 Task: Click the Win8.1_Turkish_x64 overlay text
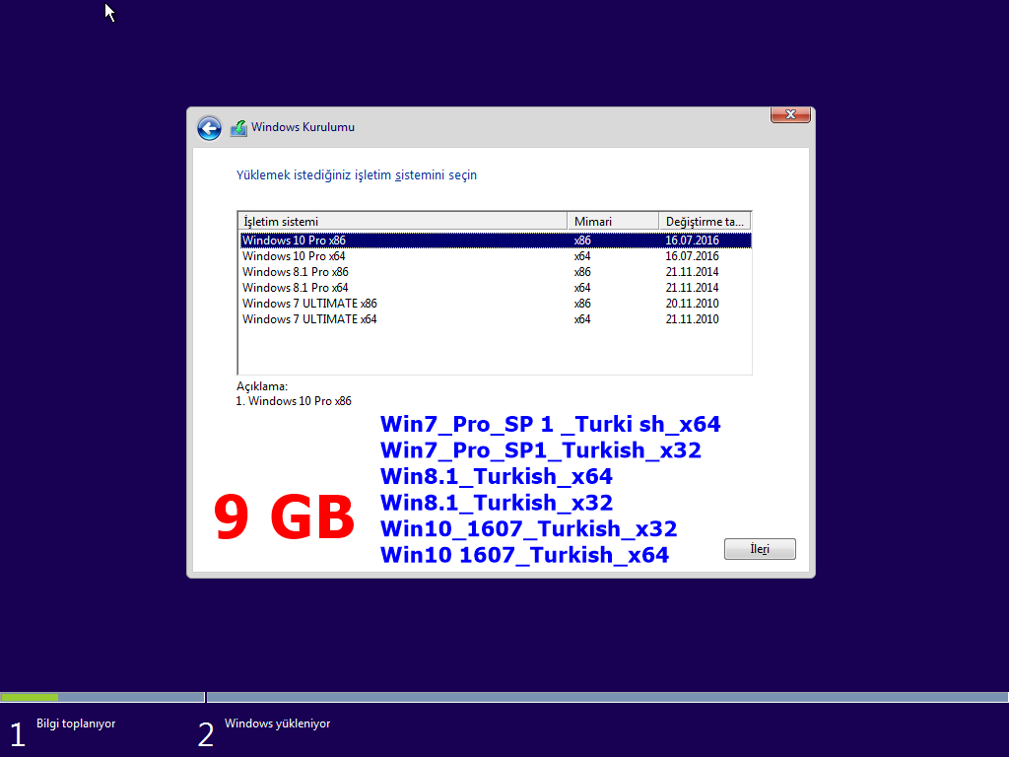(x=497, y=477)
